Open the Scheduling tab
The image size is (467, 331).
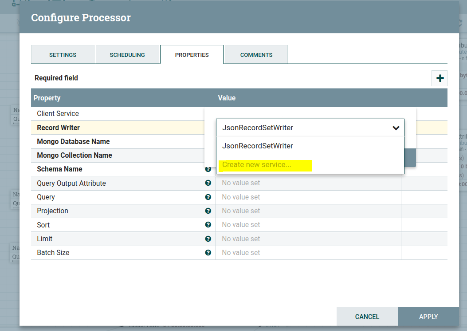127,55
